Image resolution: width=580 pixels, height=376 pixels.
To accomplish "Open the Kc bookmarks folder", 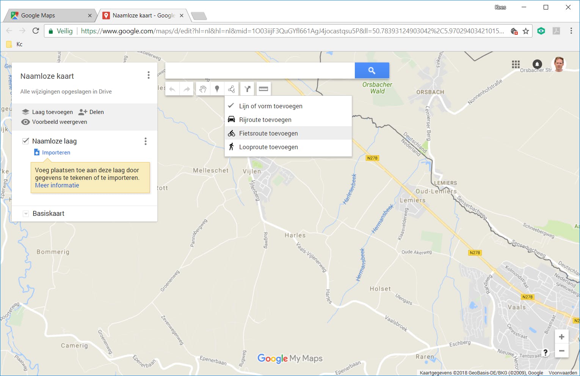I will coord(14,44).
